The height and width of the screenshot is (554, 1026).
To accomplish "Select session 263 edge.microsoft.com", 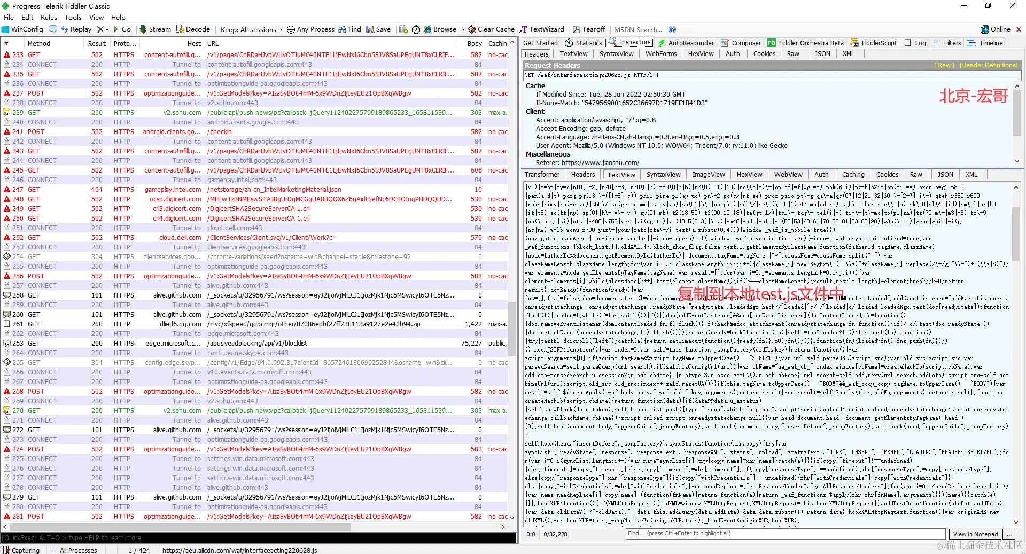I will point(255,344).
